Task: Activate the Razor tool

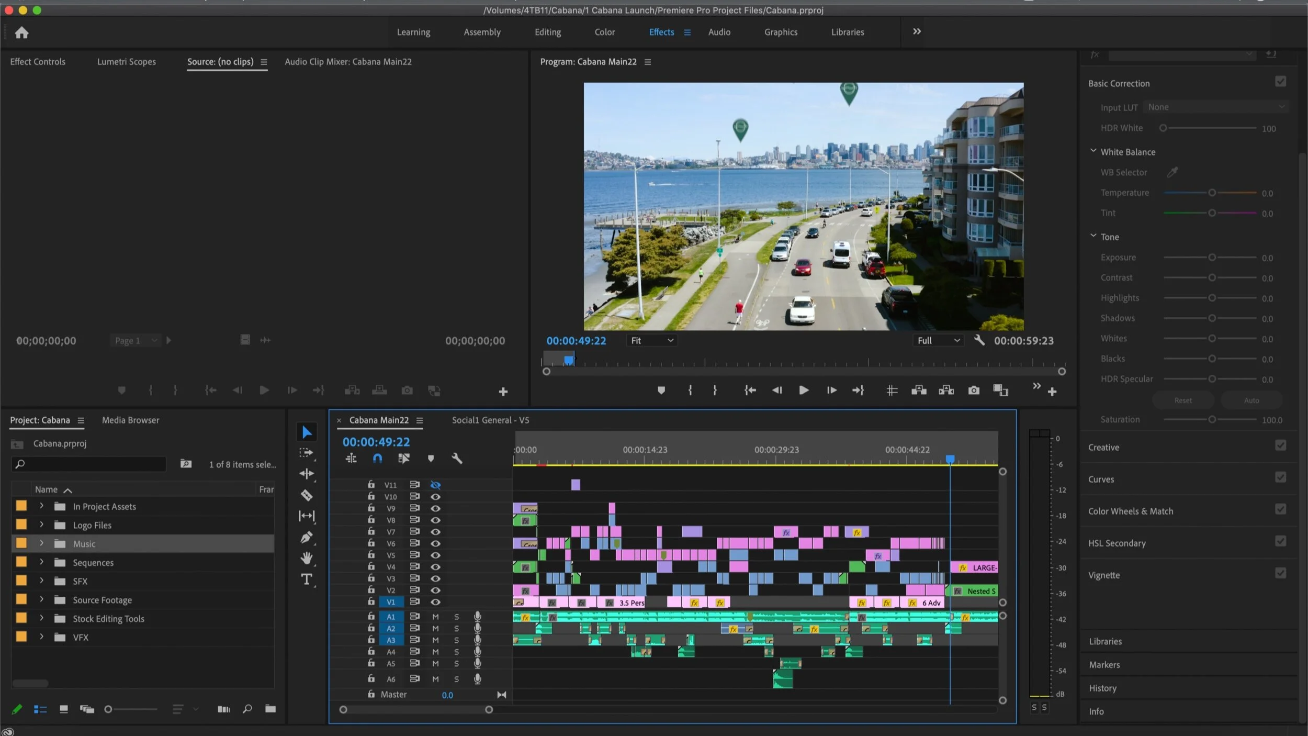Action: click(x=307, y=495)
